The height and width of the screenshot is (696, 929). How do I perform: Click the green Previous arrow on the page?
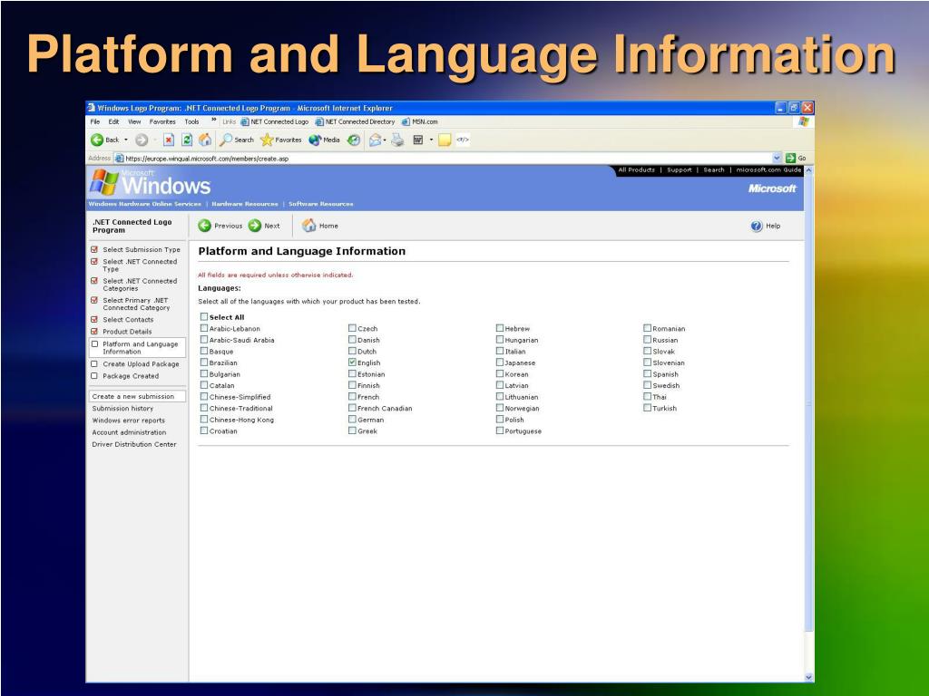[x=204, y=226]
